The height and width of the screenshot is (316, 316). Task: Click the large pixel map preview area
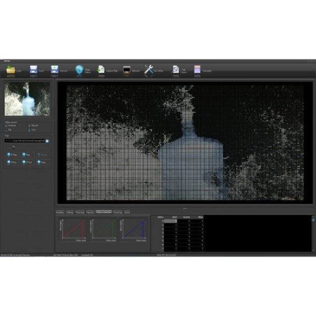point(185,143)
